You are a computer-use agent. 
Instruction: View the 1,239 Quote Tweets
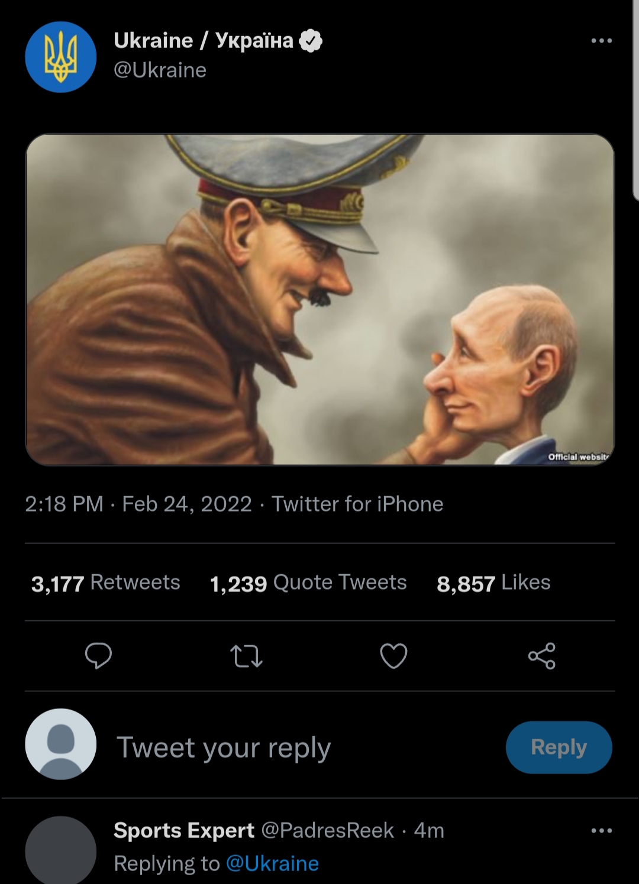(308, 583)
